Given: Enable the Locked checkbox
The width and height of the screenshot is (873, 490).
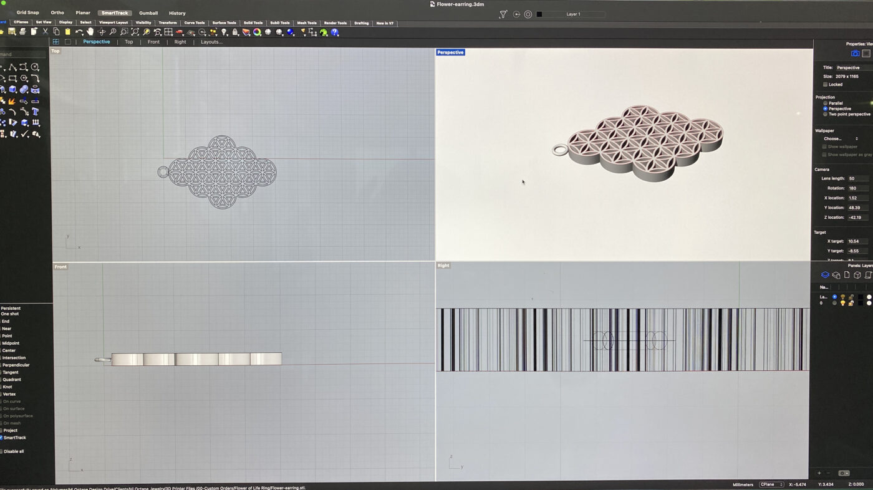Looking at the screenshot, I should 825,84.
